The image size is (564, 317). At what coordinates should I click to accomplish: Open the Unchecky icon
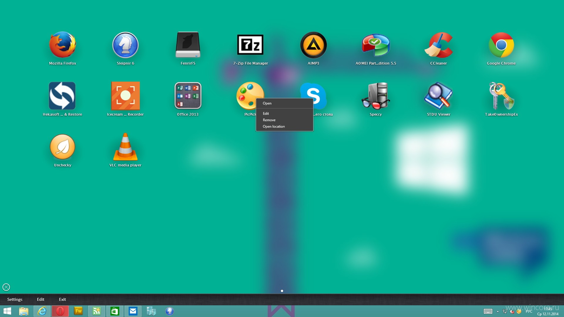coord(63,147)
